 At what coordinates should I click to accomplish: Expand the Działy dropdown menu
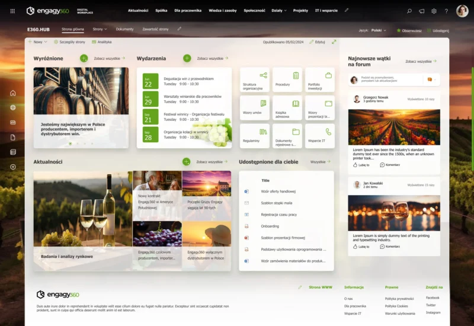click(x=278, y=11)
